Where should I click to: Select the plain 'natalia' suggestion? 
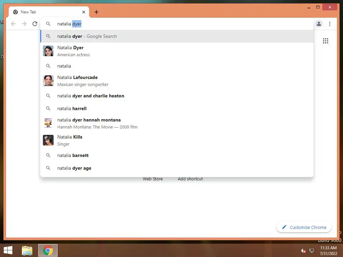click(177, 66)
